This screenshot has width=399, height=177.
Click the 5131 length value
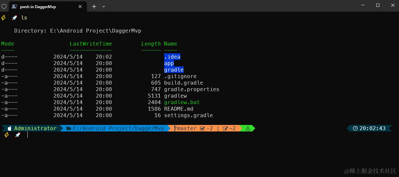click(x=154, y=96)
